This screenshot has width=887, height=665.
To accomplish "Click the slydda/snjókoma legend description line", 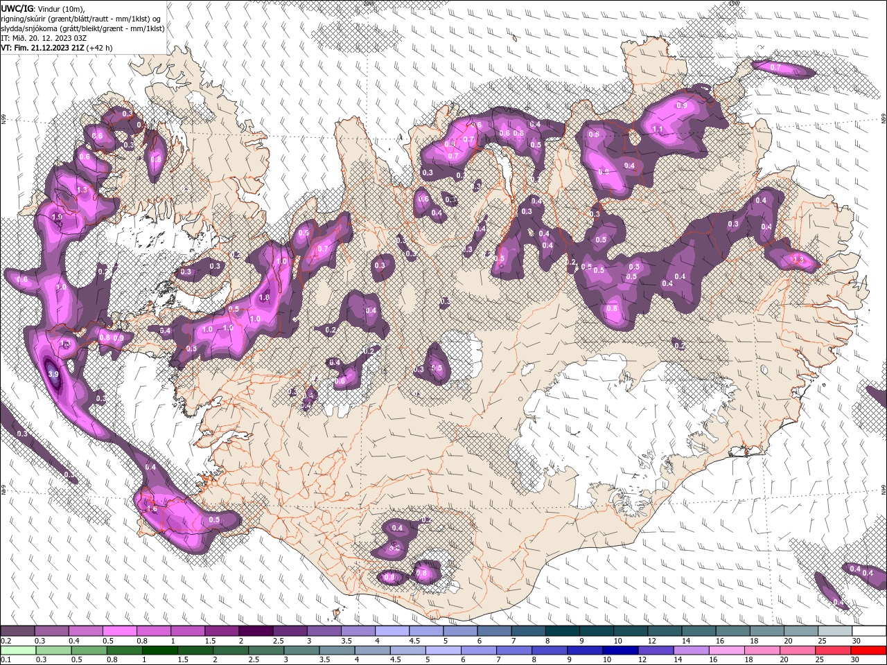I will tap(82, 28).
